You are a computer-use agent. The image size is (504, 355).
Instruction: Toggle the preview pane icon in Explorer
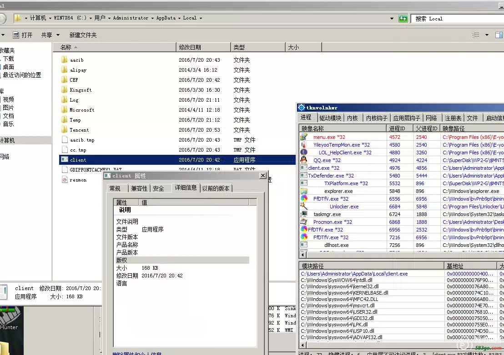click(499, 35)
